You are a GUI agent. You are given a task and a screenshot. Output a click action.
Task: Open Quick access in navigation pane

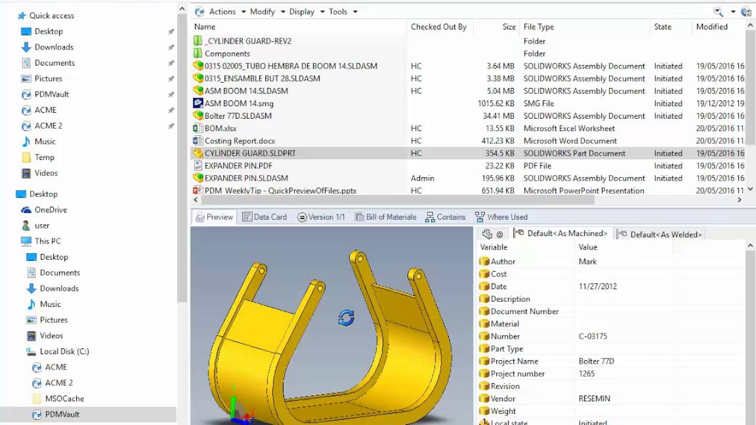tap(45, 15)
